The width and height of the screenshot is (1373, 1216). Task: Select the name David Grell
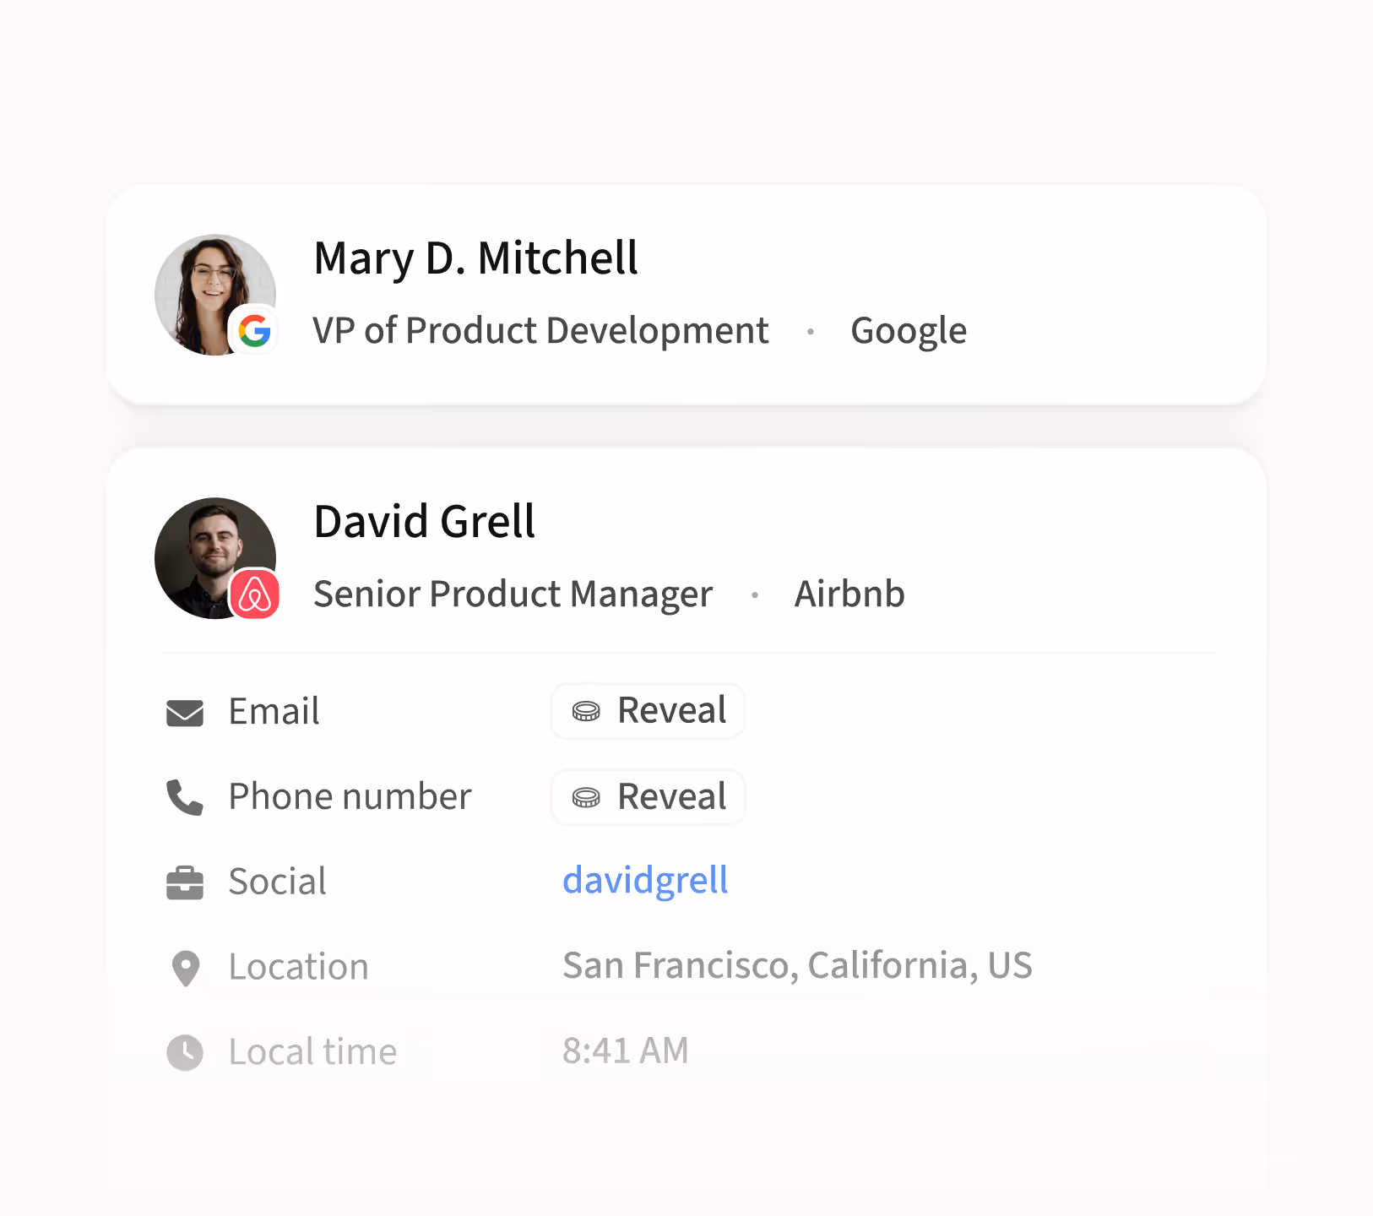424,521
